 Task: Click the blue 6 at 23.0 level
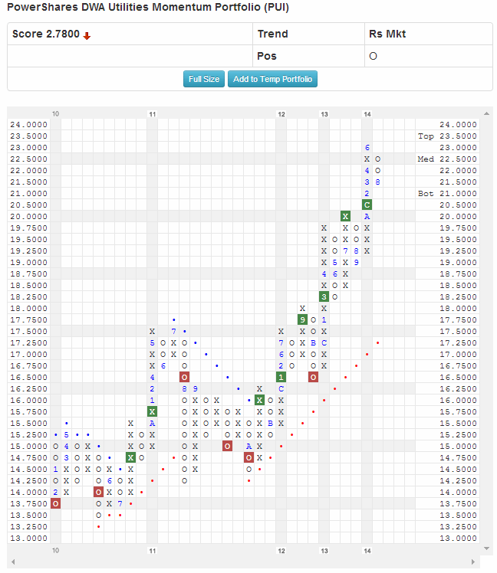click(x=367, y=147)
